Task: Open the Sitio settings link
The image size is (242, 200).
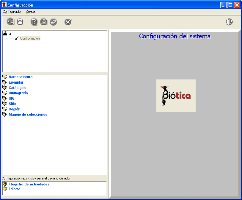Action: coord(12,104)
